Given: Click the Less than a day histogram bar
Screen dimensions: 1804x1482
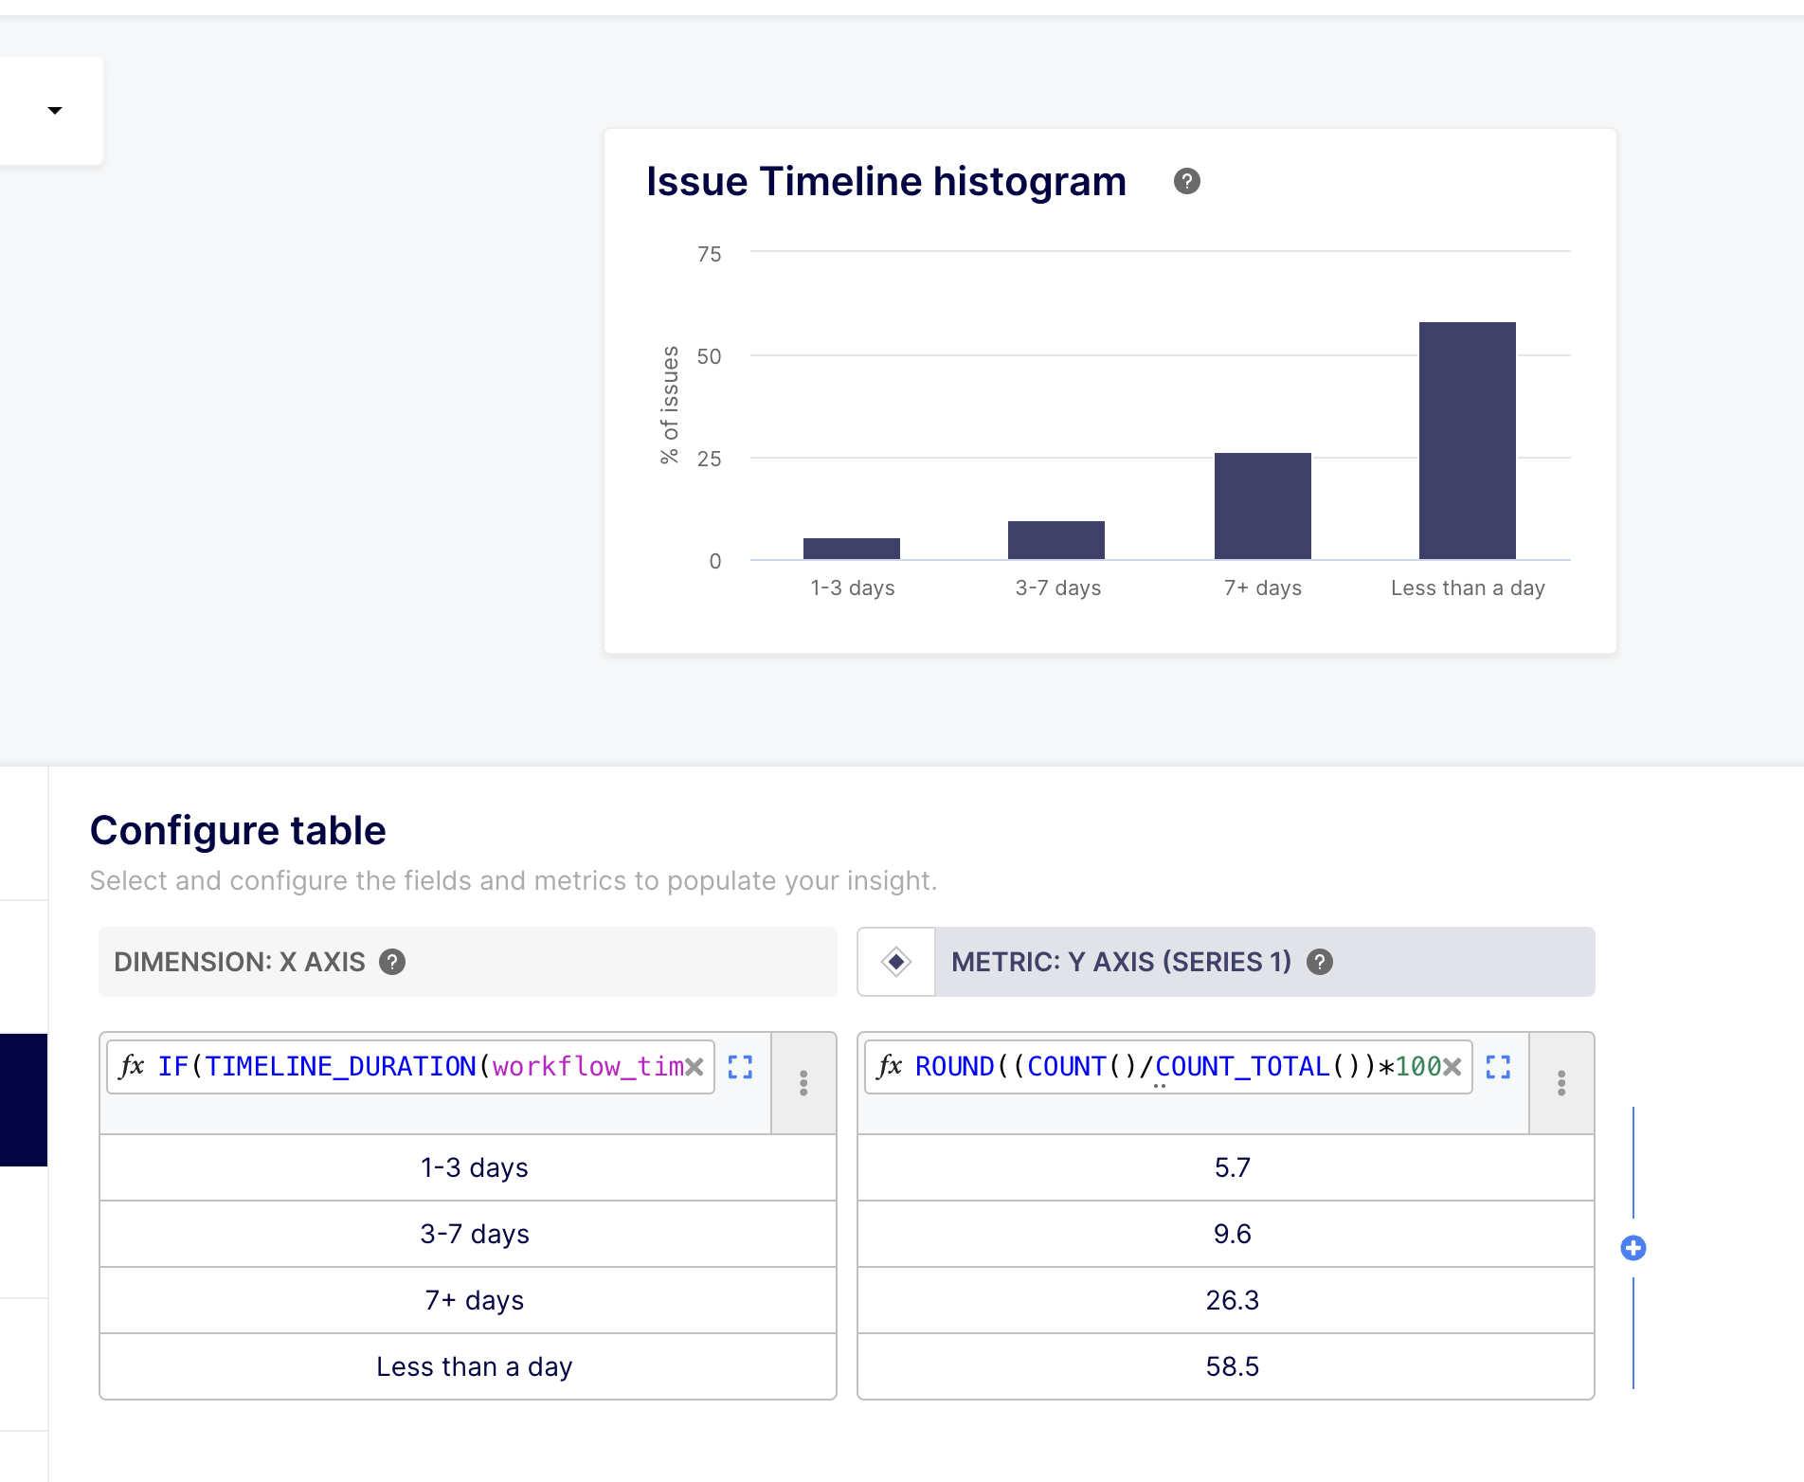Looking at the screenshot, I should (1467, 441).
